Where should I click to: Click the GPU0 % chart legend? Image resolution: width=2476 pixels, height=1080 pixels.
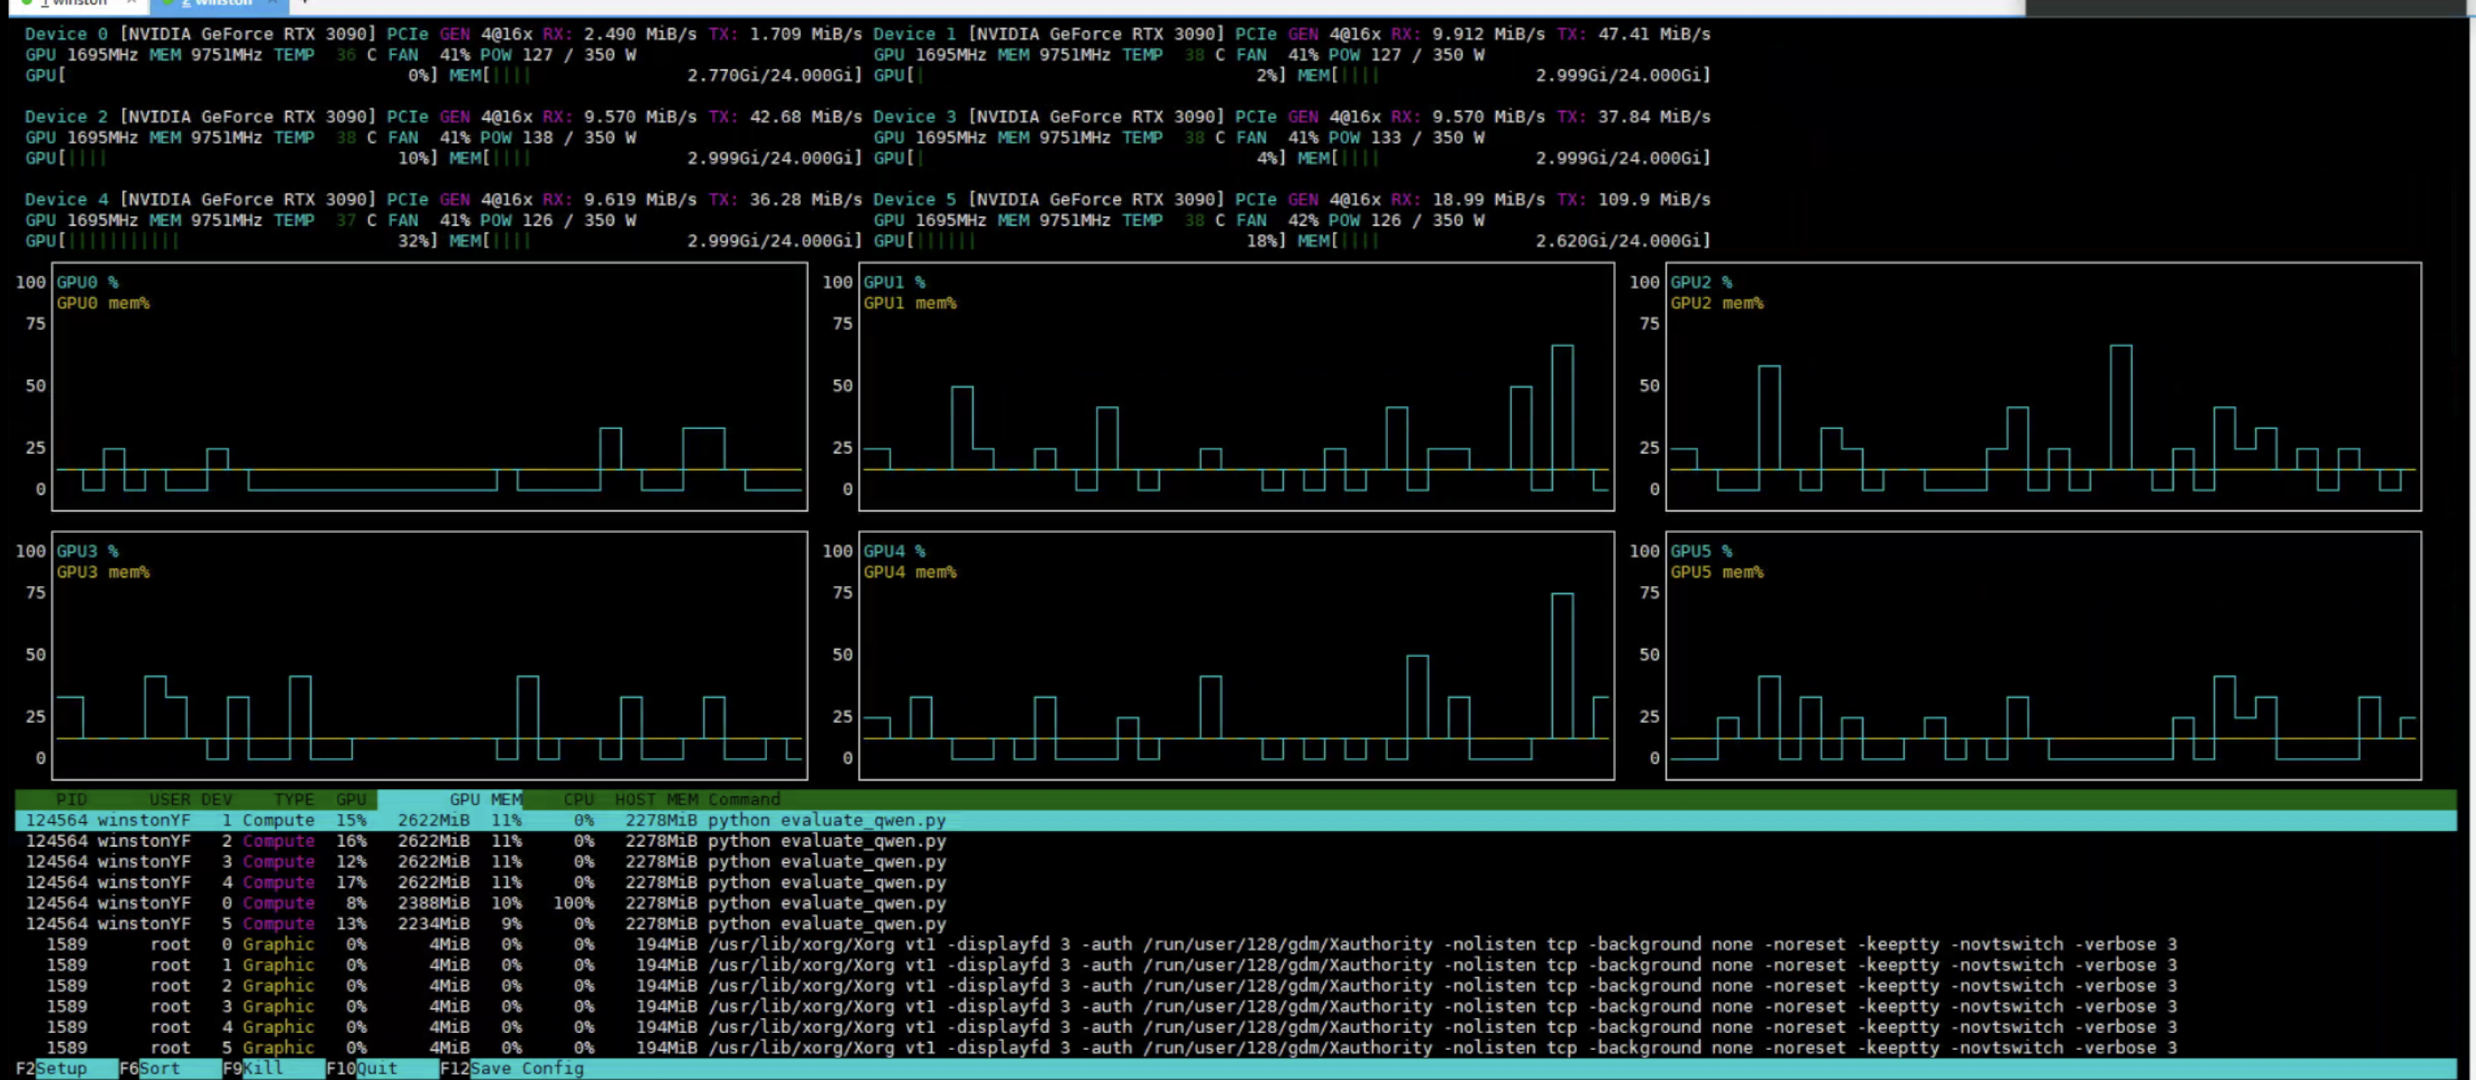click(88, 283)
